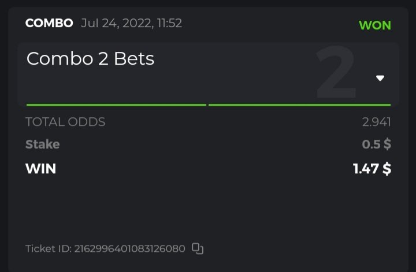Click the TOTAL ODDS label

pyautogui.click(x=65, y=122)
